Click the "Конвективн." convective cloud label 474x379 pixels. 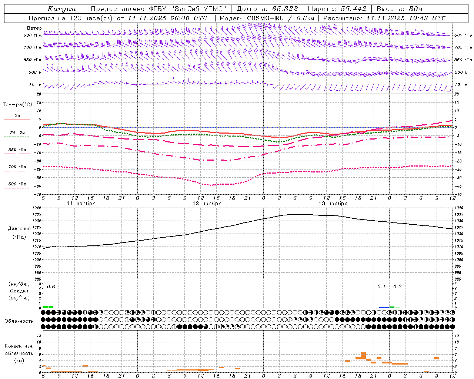click(19, 346)
